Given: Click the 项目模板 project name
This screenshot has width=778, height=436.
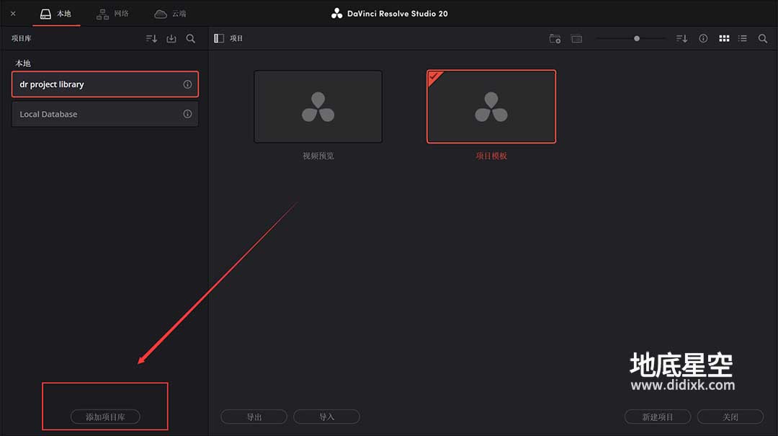Looking at the screenshot, I should pyautogui.click(x=491, y=156).
